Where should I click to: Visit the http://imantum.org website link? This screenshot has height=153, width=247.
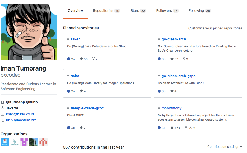21,120
